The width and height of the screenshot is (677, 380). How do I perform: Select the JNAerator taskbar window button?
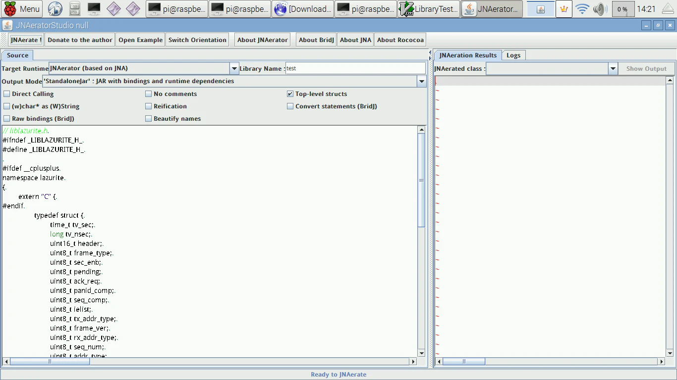(x=492, y=9)
